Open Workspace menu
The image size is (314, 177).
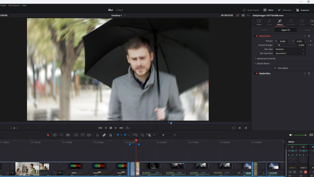tap(14, 6)
